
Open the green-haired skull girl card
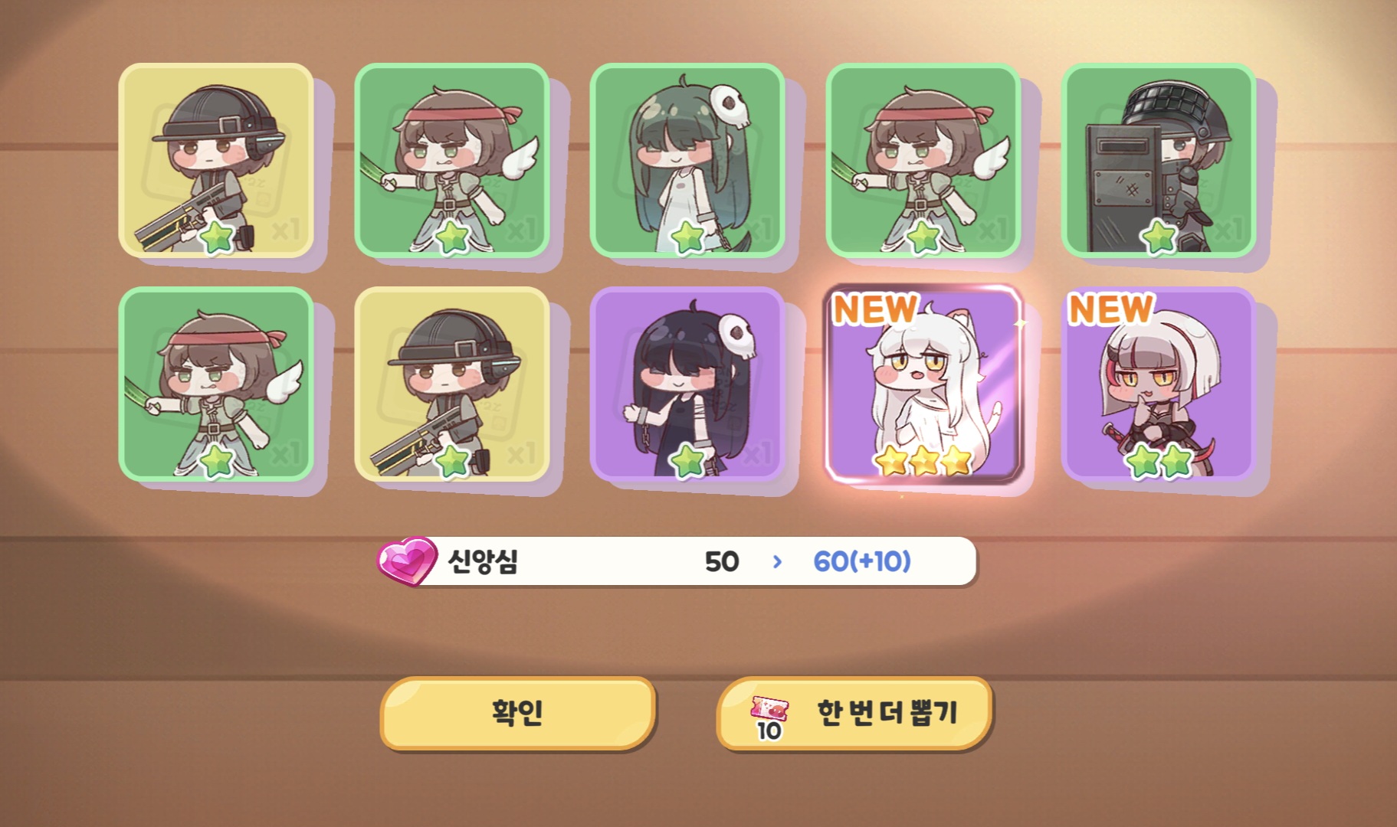click(687, 161)
